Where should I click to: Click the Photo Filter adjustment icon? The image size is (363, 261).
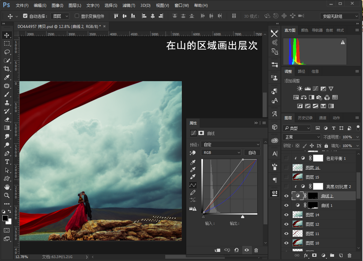pyautogui.click(x=319, y=97)
